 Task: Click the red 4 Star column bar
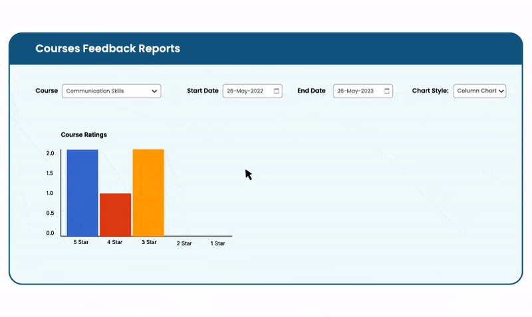pos(115,215)
